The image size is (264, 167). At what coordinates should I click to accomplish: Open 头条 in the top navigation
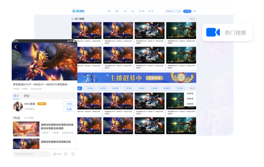125,11
